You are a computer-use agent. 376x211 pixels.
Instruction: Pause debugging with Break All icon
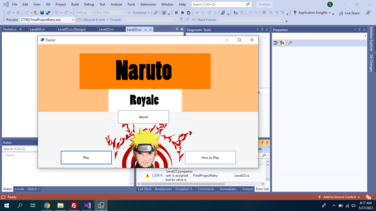point(176,13)
